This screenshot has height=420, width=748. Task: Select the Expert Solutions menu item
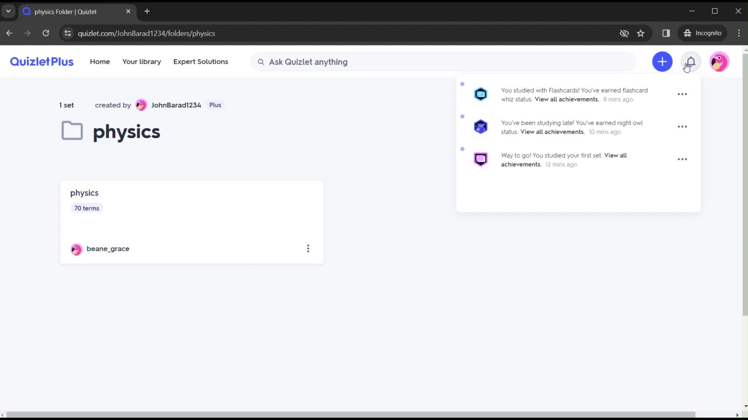click(x=201, y=61)
